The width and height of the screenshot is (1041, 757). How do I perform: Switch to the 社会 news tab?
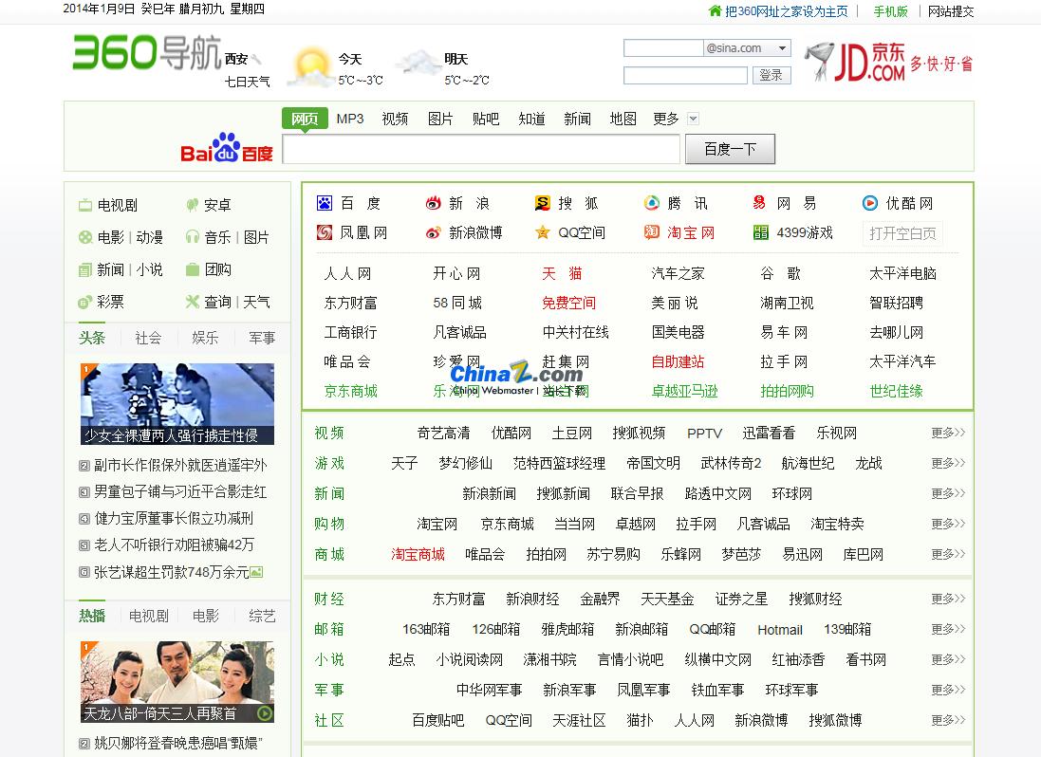148,339
